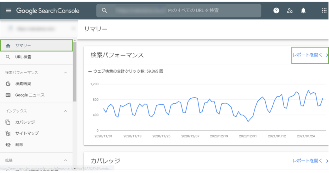Open the Google apps grid
329x173 pixels.
coord(324,11)
